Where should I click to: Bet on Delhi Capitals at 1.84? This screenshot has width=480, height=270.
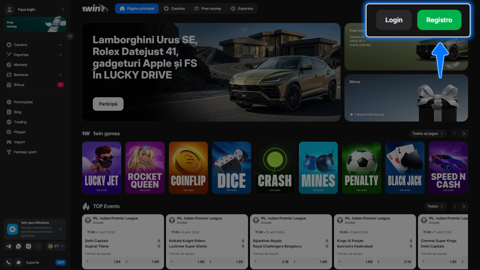pyautogui.click(x=103, y=262)
